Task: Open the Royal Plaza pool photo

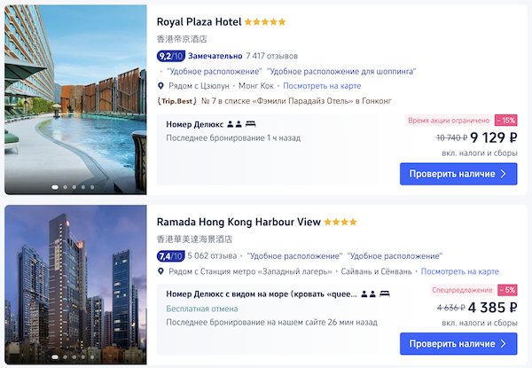Action: [75, 99]
